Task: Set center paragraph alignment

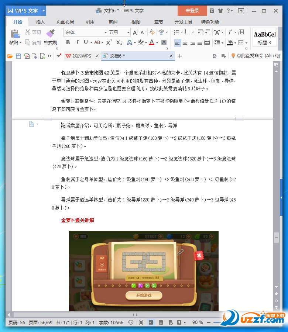Action: point(185,43)
